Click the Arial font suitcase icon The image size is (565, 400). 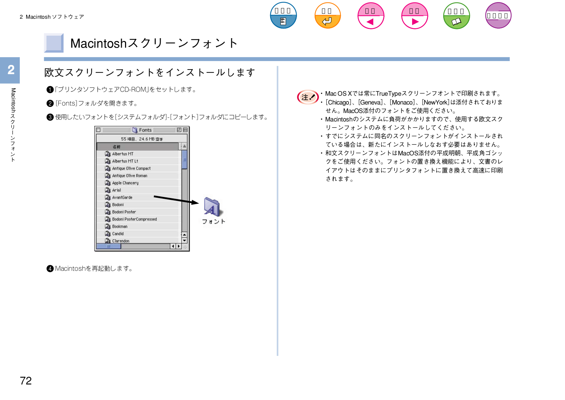click(108, 190)
